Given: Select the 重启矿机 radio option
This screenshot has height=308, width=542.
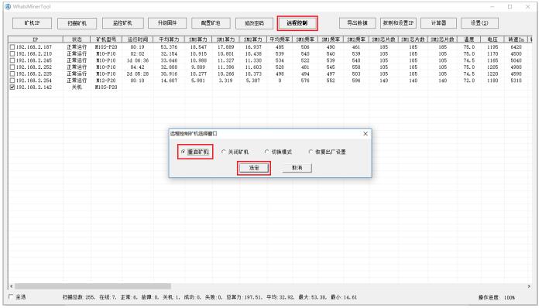Looking at the screenshot, I should point(195,152).
